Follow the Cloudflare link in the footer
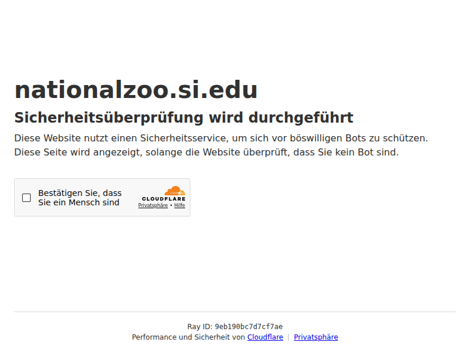The image size is (470, 352). (x=265, y=337)
